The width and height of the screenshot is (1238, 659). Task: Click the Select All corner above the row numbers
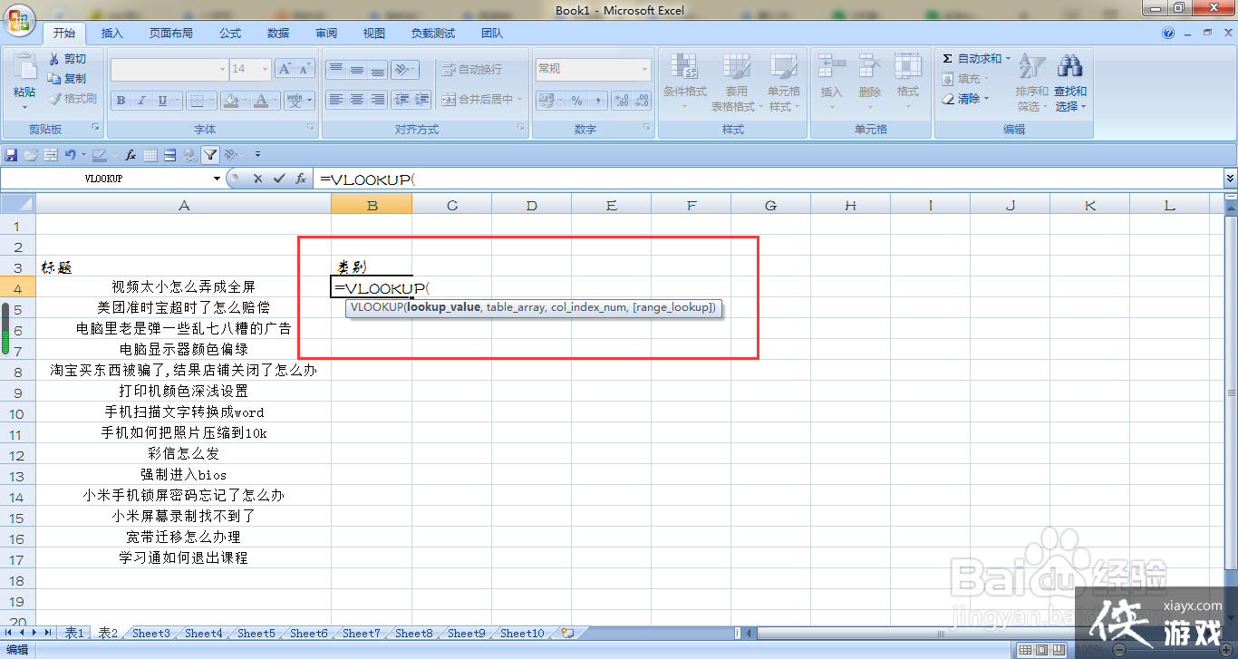18,205
